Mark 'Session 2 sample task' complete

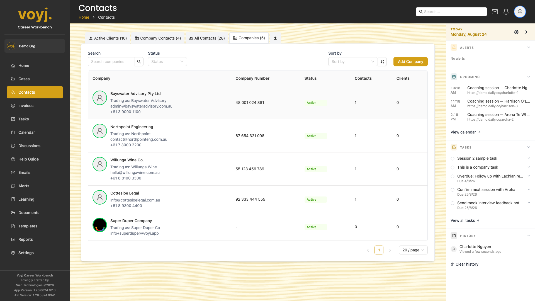(453, 159)
